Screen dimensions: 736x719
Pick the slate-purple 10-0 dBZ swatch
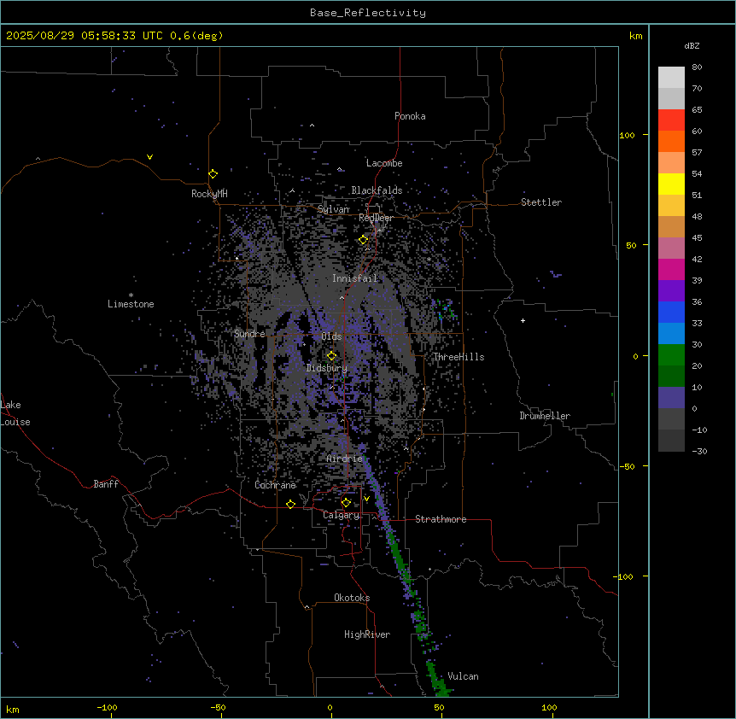(x=671, y=398)
